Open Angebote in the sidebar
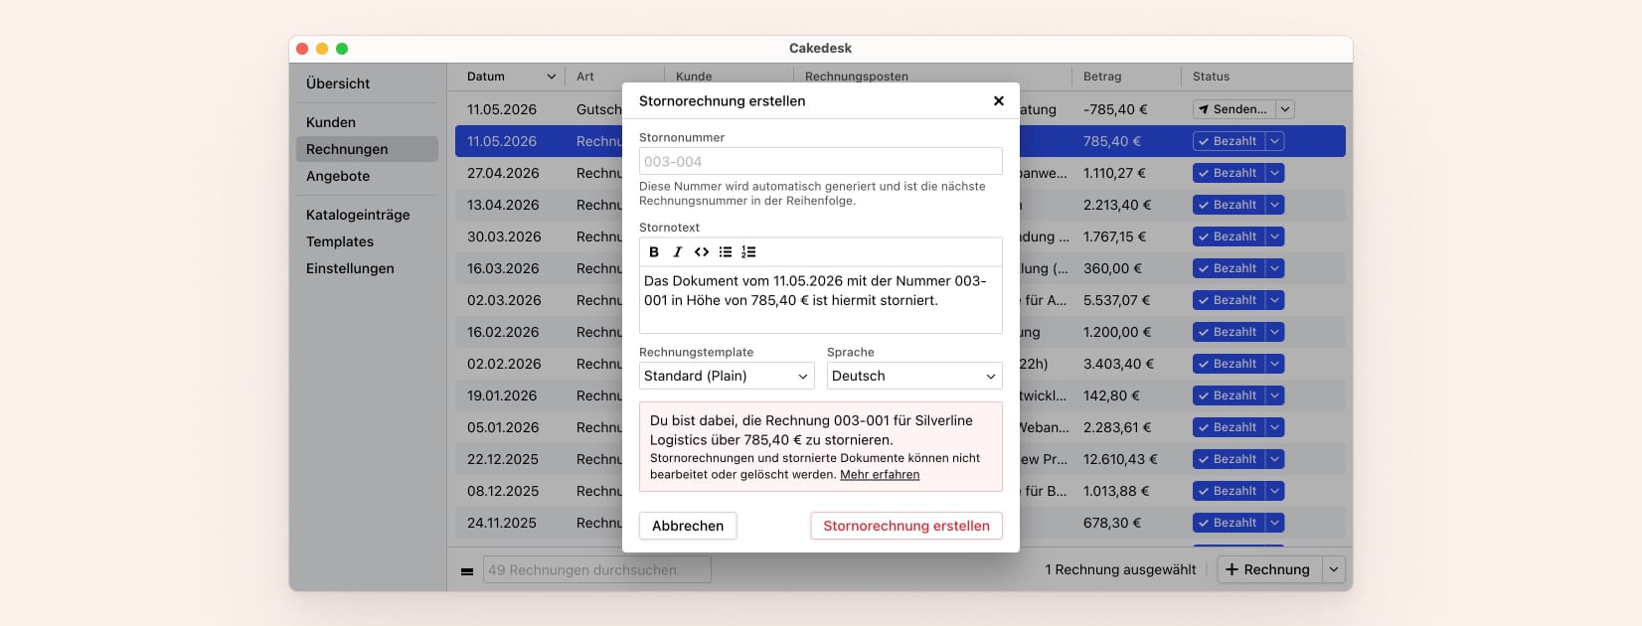 point(338,176)
